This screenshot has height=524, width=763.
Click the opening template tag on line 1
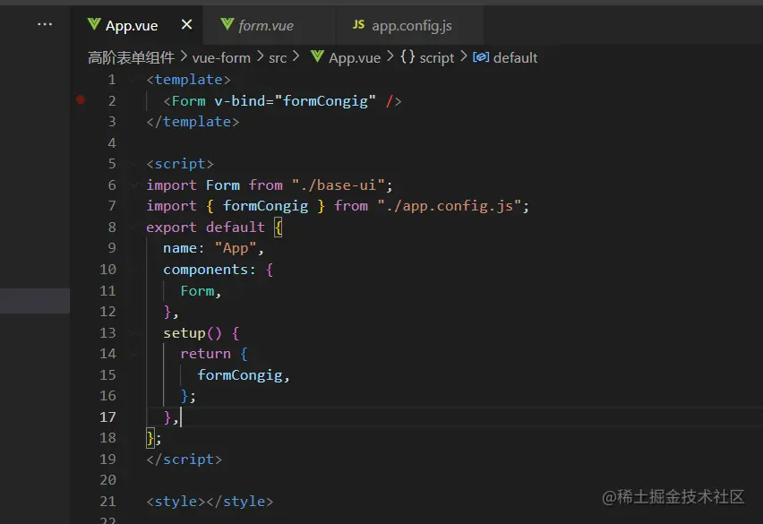(x=188, y=80)
